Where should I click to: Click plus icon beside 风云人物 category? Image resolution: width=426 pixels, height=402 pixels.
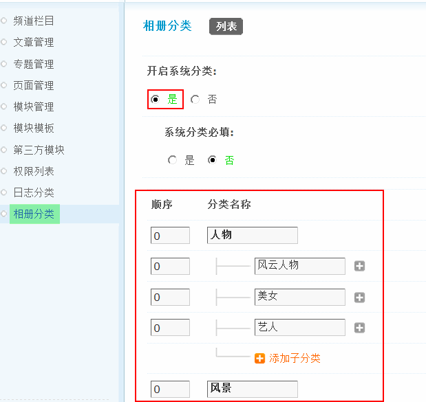(359, 267)
